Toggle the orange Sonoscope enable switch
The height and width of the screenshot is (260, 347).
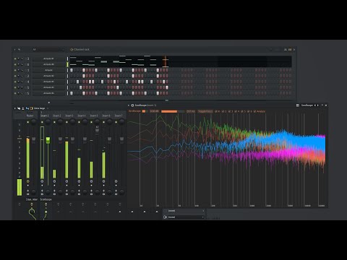click(144, 111)
